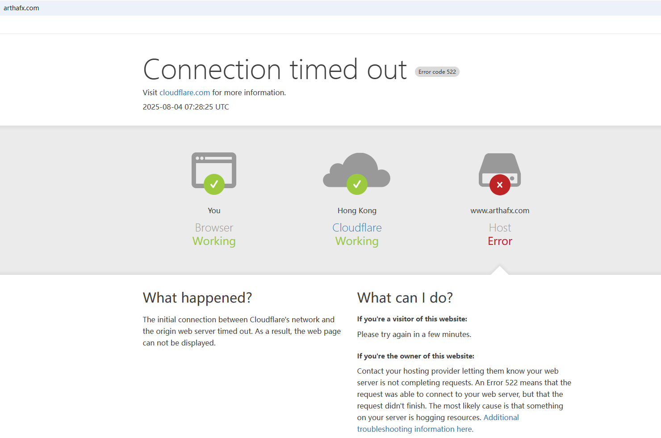Click the arthafx.com tab title
Screen dimensions: 661x438
(21, 8)
